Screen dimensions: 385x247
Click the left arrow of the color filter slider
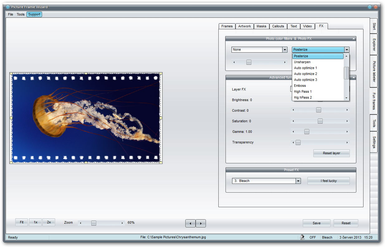pos(234,62)
